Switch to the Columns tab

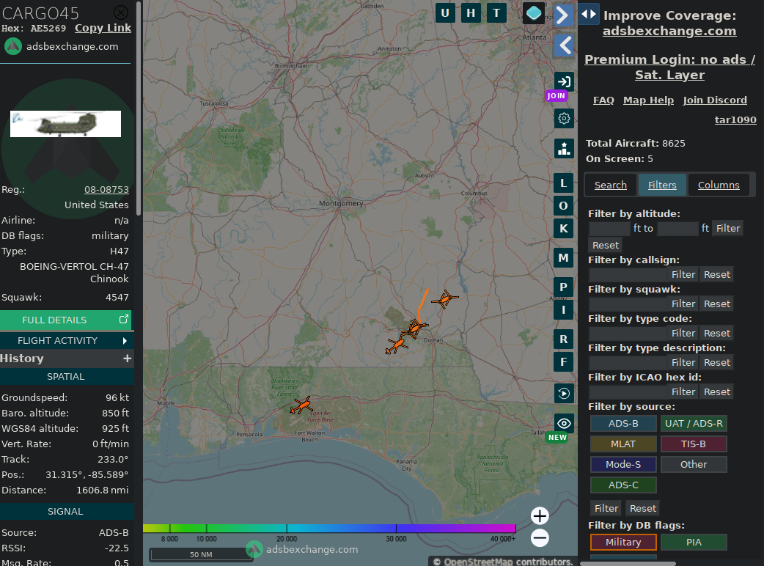coord(719,185)
